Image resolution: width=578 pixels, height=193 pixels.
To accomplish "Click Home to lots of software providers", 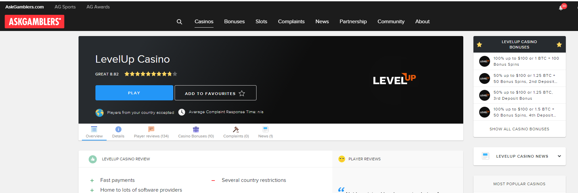I will pyautogui.click(x=141, y=190).
